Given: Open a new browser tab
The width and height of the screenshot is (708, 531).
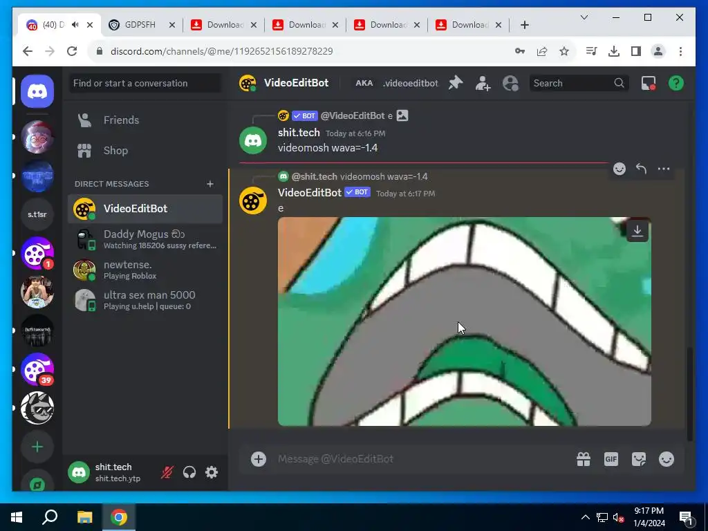Looking at the screenshot, I should click(525, 25).
